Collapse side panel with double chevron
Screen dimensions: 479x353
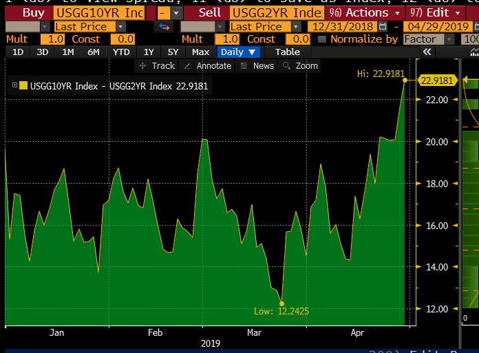tap(427, 52)
